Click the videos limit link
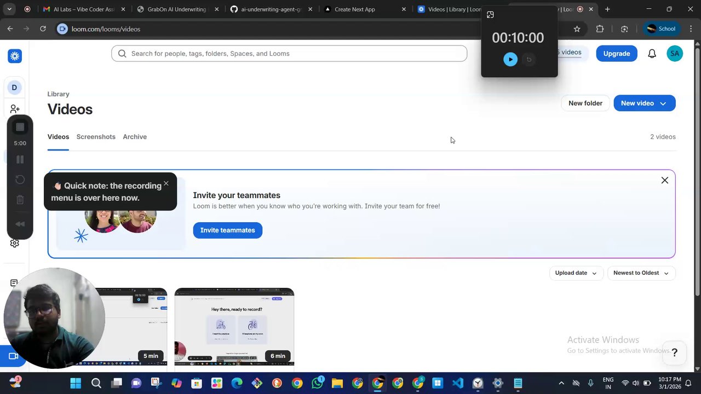This screenshot has width=701, height=394. tap(570, 53)
